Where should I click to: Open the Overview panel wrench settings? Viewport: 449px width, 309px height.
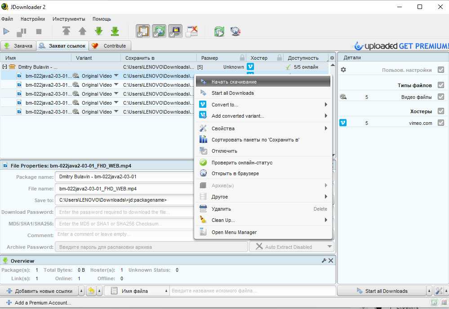[x=324, y=260]
